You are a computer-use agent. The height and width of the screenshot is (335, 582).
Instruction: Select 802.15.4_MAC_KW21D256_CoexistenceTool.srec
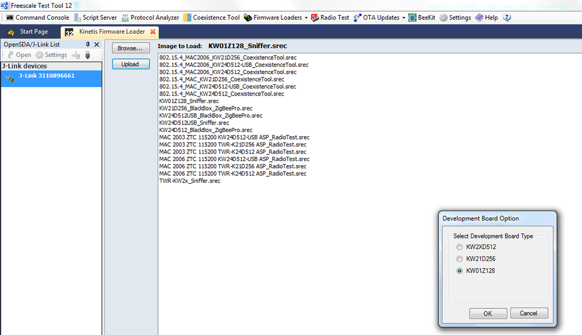click(221, 79)
